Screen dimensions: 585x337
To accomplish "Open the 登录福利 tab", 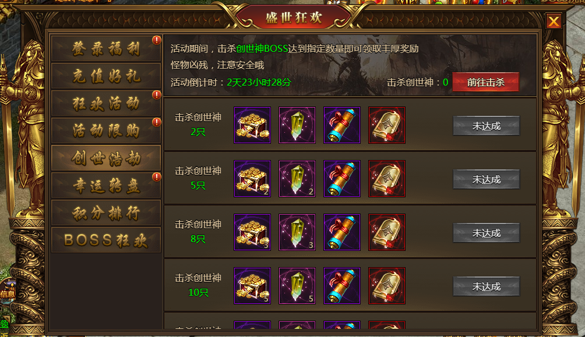I will [x=106, y=49].
